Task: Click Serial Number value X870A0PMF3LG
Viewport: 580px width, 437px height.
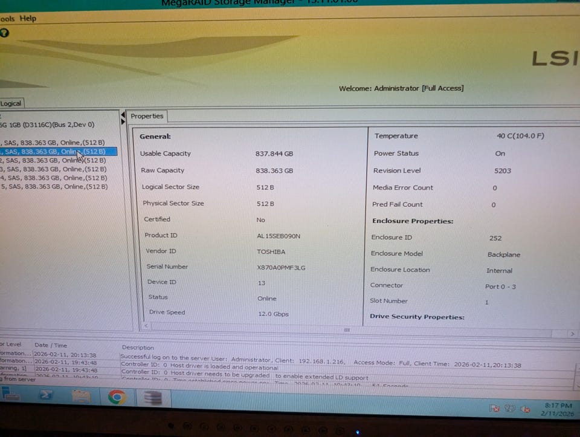Action: [x=281, y=268]
